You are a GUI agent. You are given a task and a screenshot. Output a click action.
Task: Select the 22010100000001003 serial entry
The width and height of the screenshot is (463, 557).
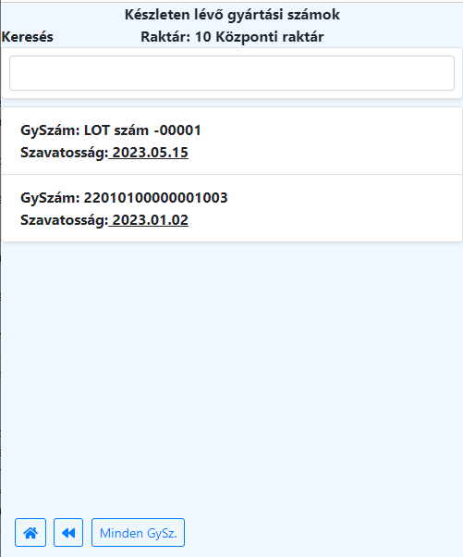tap(232, 208)
